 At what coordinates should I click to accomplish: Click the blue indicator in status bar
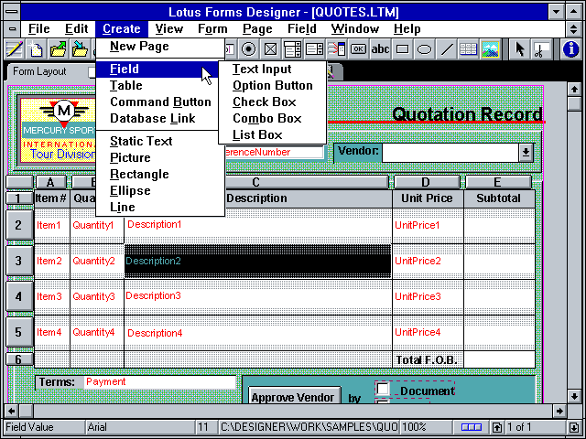[x=472, y=427]
